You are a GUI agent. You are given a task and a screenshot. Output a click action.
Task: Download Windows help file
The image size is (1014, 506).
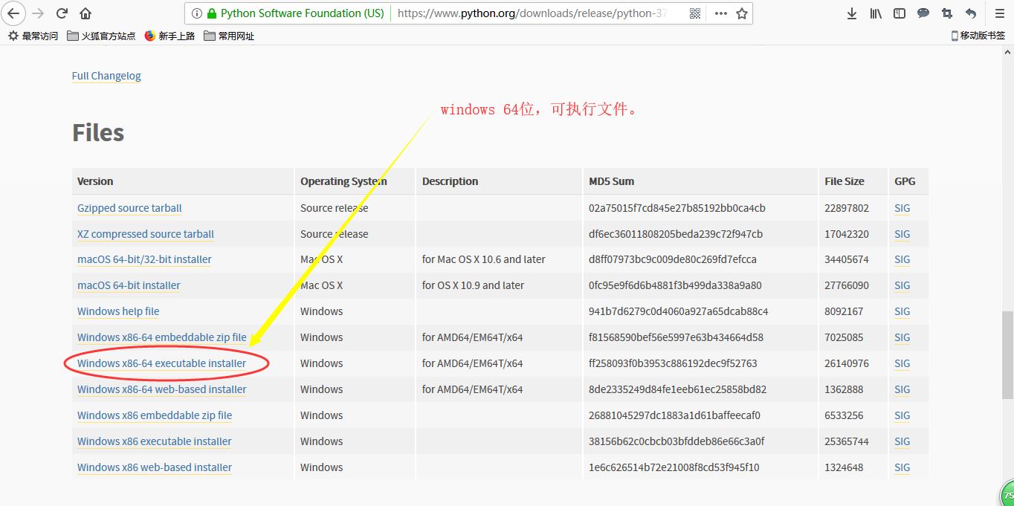[x=118, y=311]
